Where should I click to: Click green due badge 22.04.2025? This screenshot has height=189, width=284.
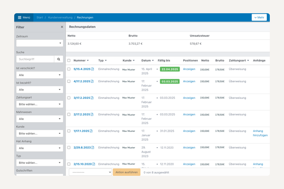[170, 69]
